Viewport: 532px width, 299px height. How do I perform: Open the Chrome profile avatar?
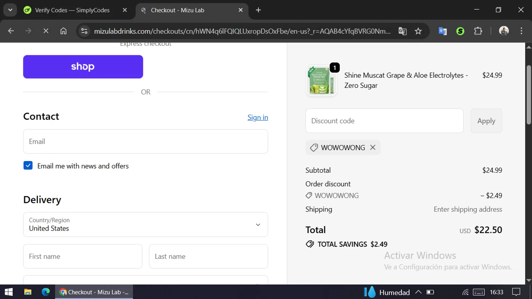504,31
